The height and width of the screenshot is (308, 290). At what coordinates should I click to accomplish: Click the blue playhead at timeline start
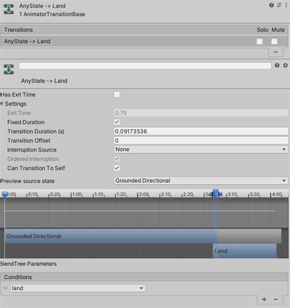click(5, 194)
